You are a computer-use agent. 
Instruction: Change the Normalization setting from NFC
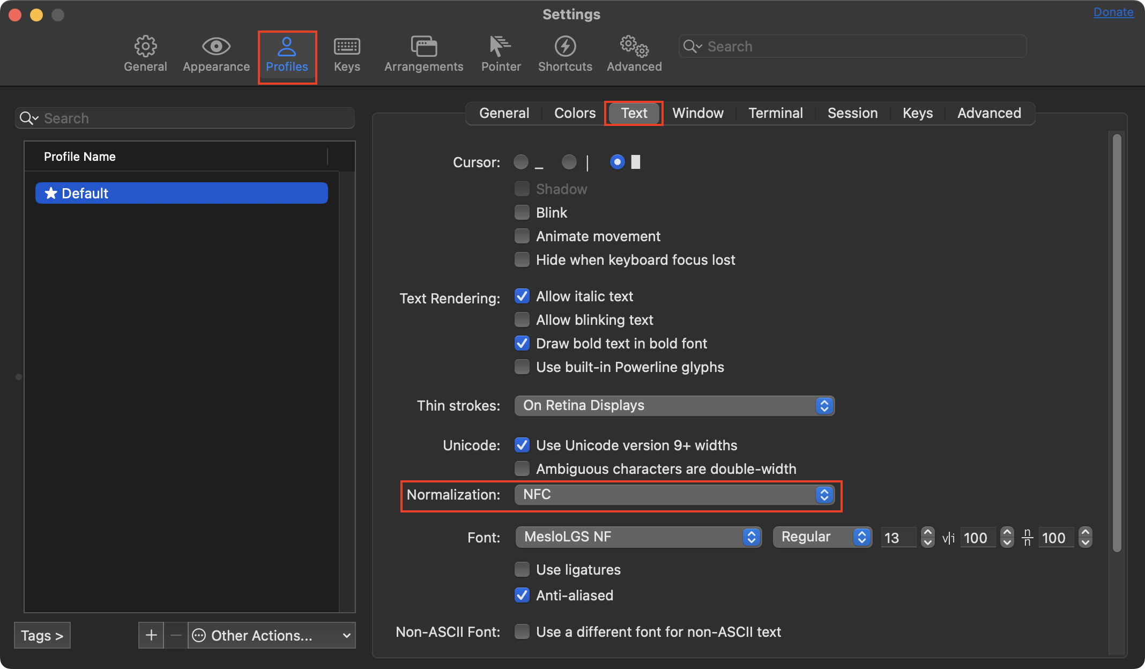point(824,495)
